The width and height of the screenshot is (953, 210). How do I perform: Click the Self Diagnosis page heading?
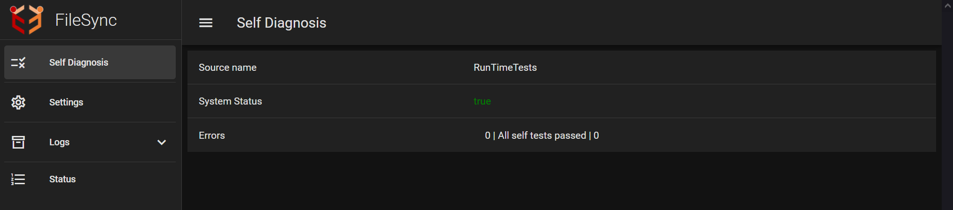coord(281,22)
